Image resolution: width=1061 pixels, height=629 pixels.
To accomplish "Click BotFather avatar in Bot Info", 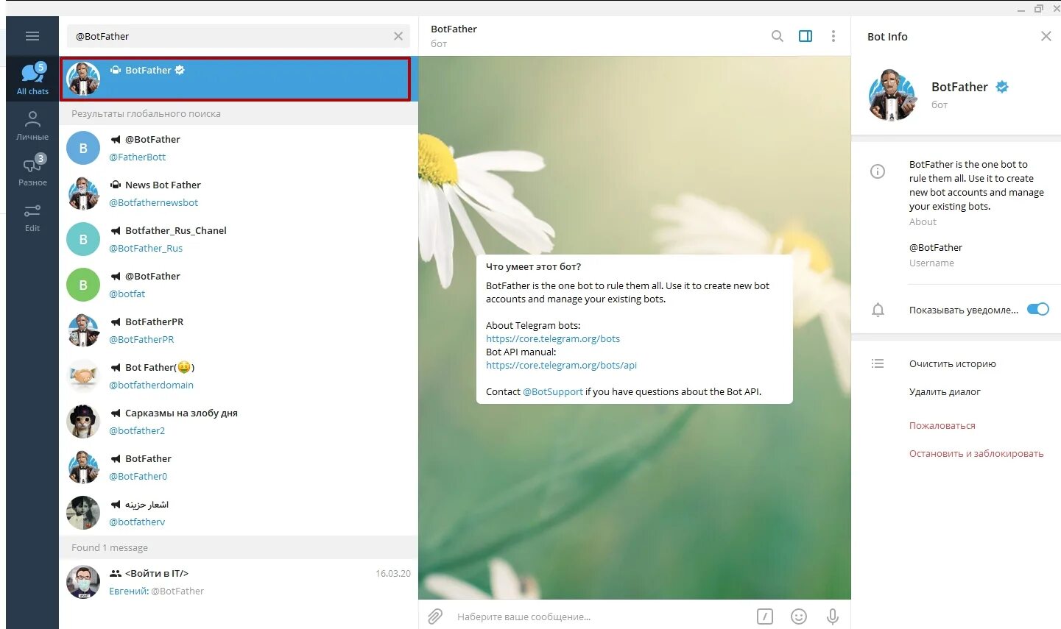I will (x=892, y=95).
